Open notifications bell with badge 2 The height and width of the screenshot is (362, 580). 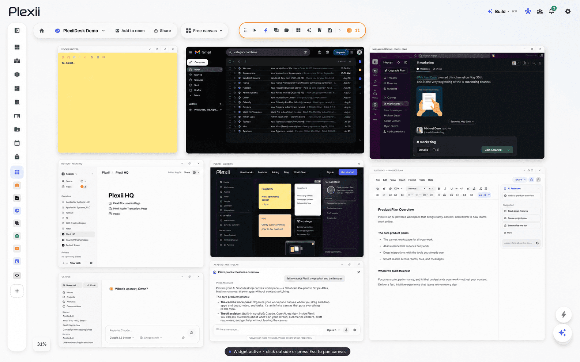[552, 11]
